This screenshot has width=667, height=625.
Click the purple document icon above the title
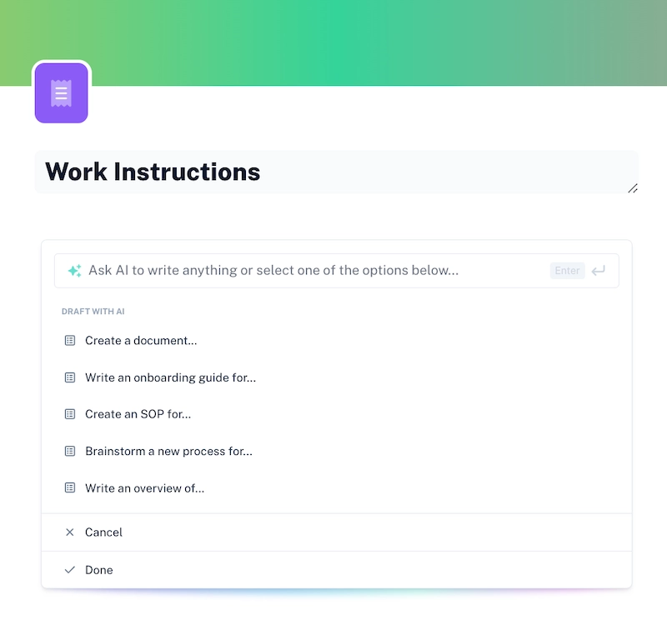pos(61,92)
